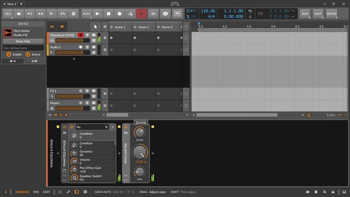Open the EDIT menu button
The image size is (350, 197).
(318, 14)
